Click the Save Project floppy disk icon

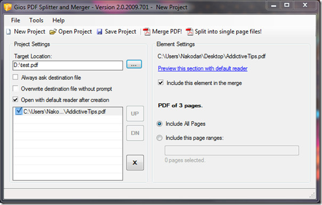point(100,32)
